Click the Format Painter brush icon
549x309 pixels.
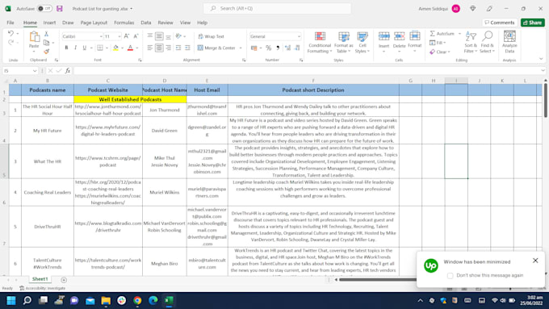point(46,52)
